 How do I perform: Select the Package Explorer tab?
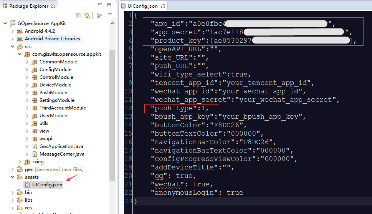point(28,6)
